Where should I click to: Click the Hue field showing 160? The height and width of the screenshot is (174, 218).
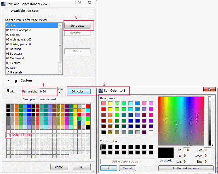point(187,150)
